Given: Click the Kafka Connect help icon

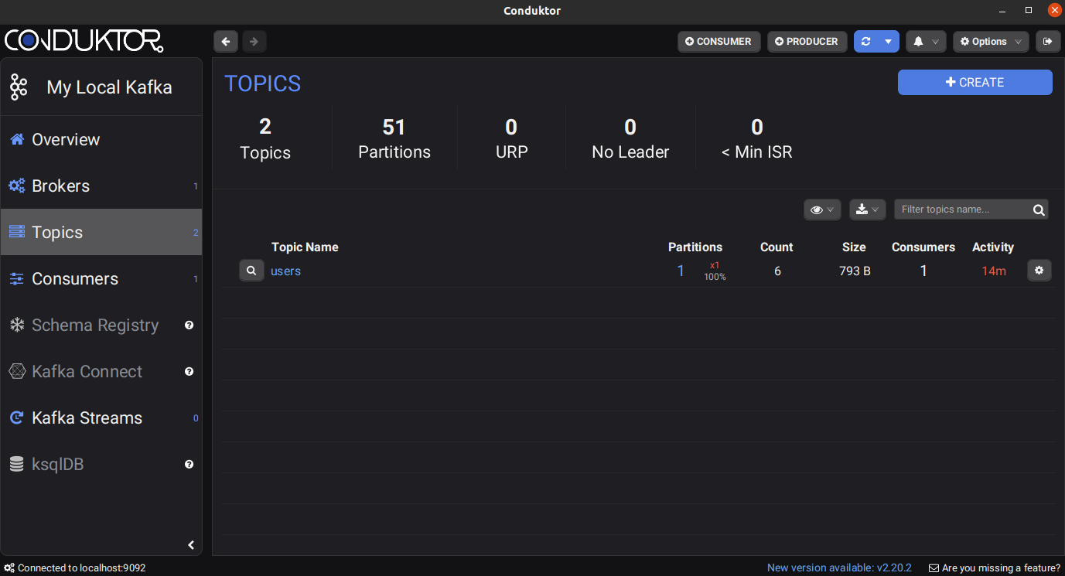Looking at the screenshot, I should [x=189, y=372].
